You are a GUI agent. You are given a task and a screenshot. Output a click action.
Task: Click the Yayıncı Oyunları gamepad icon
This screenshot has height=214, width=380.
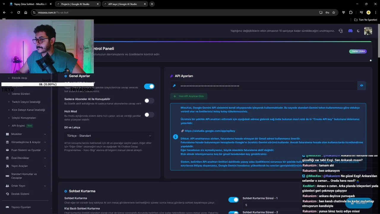pos(7,207)
